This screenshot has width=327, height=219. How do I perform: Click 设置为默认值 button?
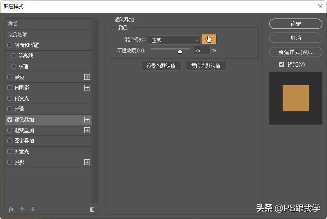pyautogui.click(x=161, y=66)
